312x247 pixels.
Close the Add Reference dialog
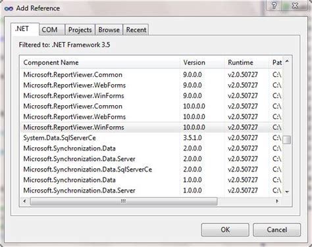click(x=296, y=5)
